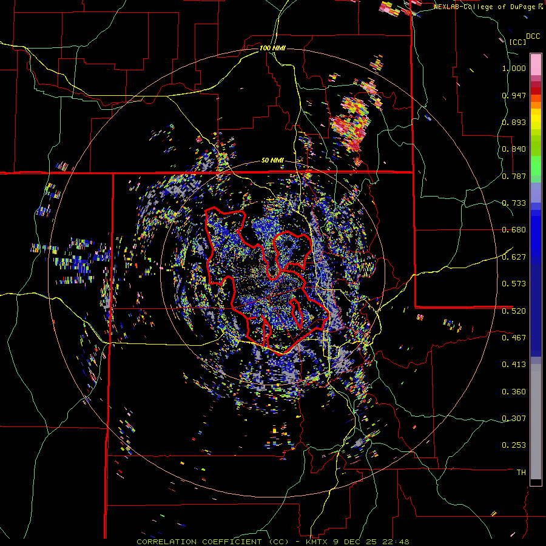Select the 0.467 scale value

click(514, 338)
